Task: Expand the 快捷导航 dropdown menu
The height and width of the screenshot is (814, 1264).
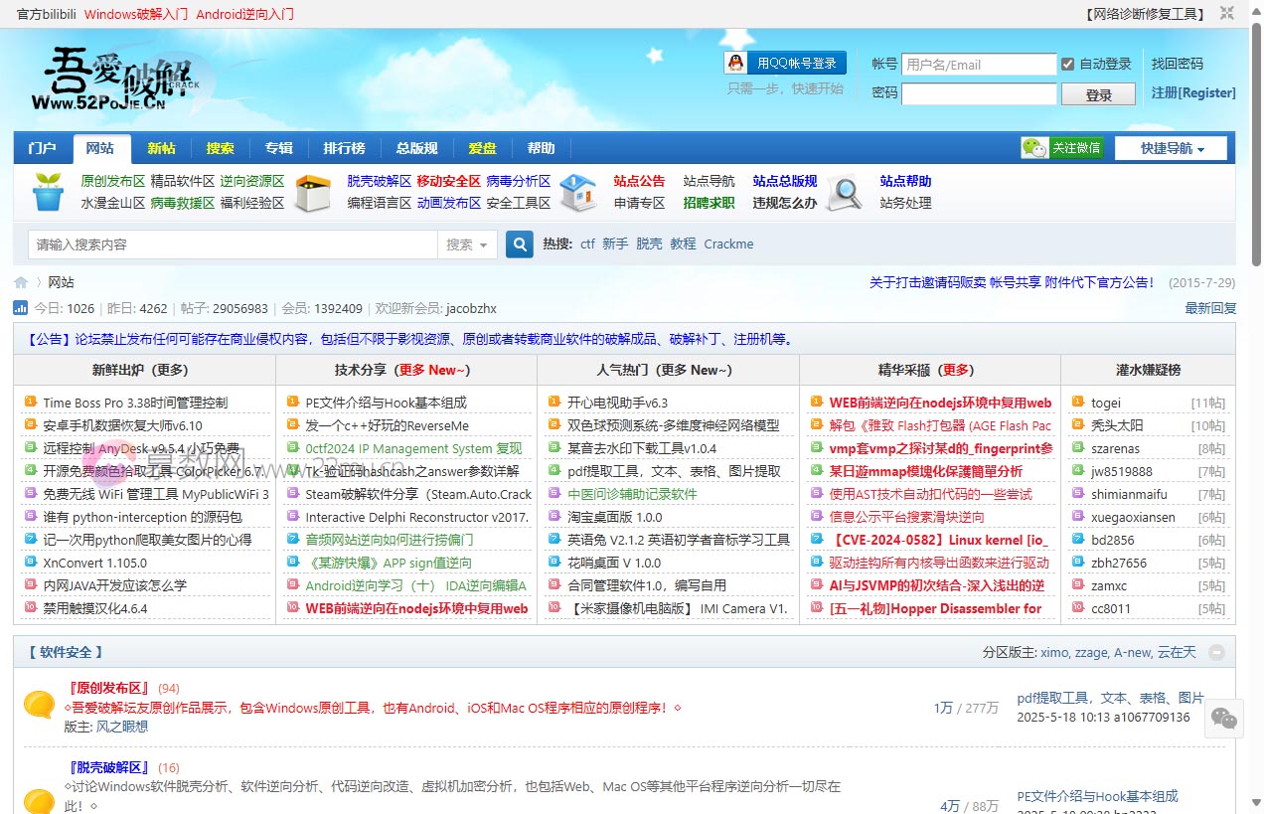Action: coord(1171,147)
